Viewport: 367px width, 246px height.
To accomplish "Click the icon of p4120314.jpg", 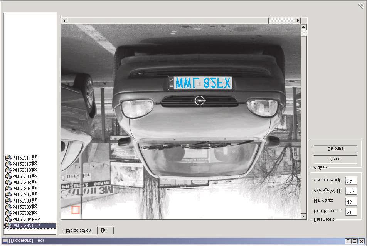I will 8,158.
